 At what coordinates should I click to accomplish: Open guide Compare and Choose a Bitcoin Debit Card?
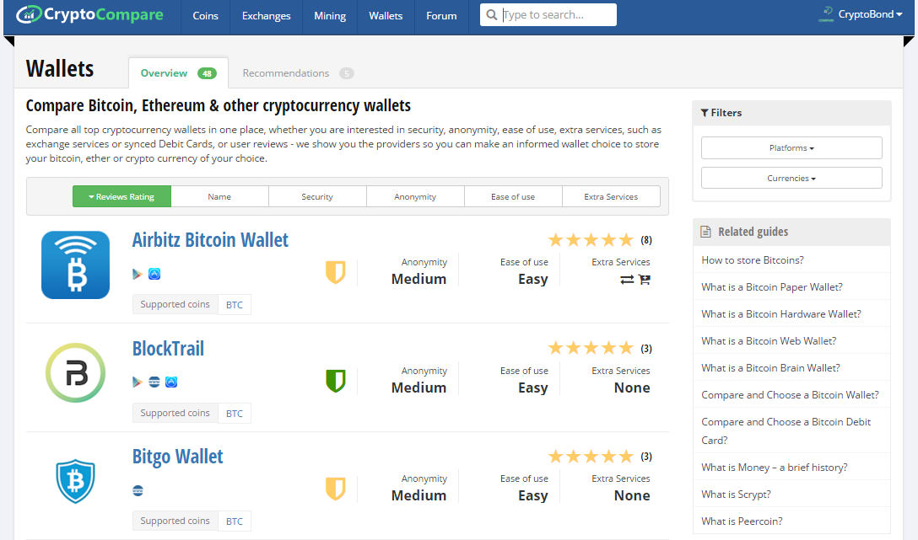point(786,430)
